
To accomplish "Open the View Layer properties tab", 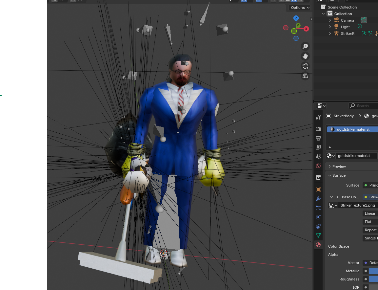I will pos(318,147).
